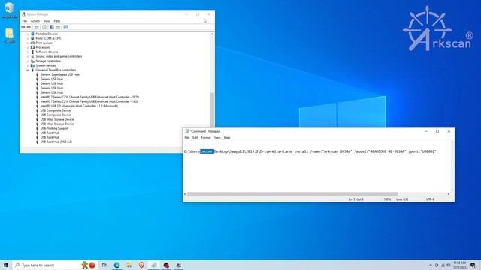Image resolution: width=481 pixels, height=270 pixels.
Task: Click the volume tray icon
Action: [x=449, y=265]
